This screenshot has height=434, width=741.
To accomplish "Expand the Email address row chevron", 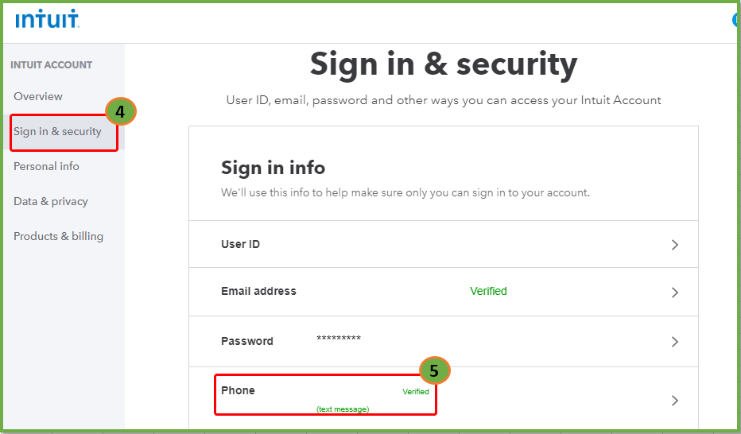I will click(674, 293).
